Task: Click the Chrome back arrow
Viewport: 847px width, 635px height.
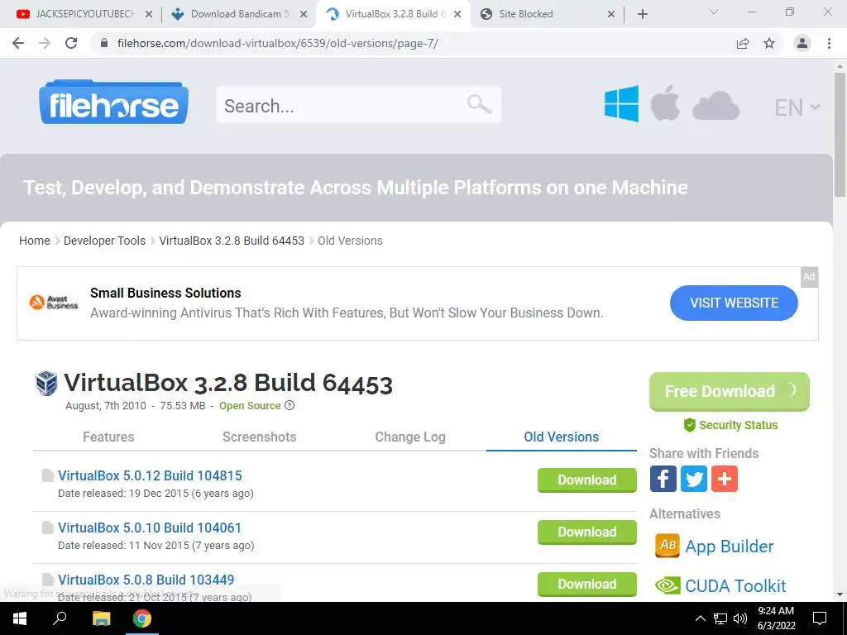Action: (18, 43)
